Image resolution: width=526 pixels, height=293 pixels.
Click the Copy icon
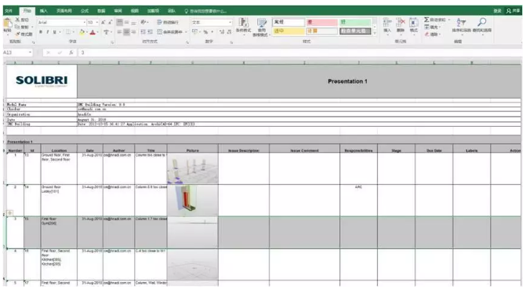[x=17, y=27]
